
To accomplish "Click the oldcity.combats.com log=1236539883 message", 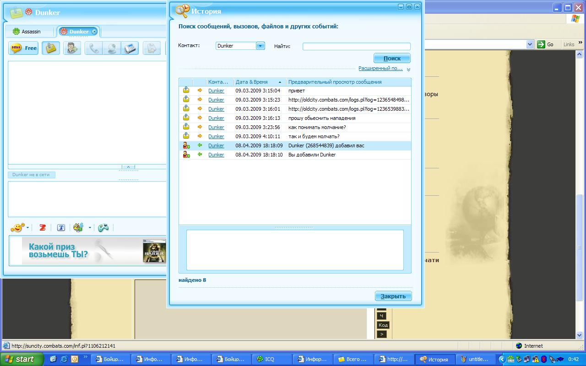I will (349, 109).
